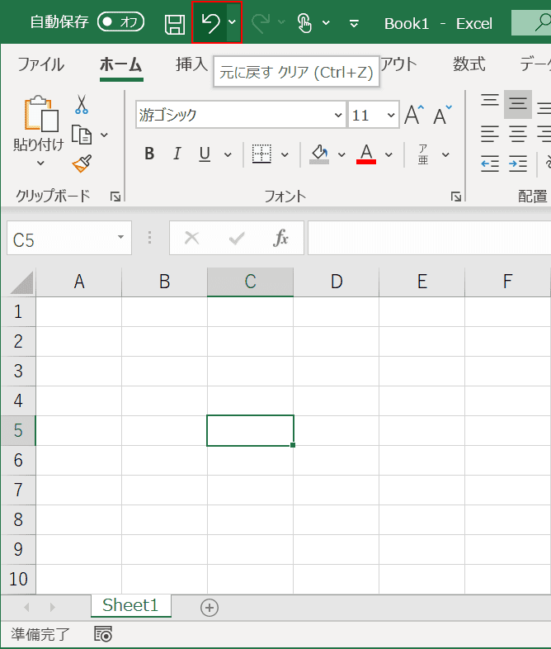Image resolution: width=551 pixels, height=649 pixels.
Task: Click Increase Font Size icon
Action: [x=414, y=115]
